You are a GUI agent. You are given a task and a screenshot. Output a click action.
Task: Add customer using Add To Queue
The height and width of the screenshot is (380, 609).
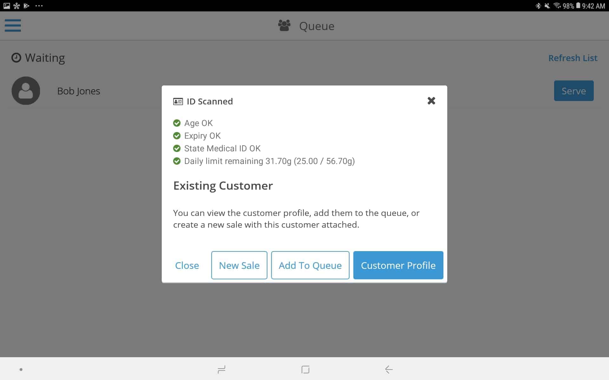click(x=310, y=265)
